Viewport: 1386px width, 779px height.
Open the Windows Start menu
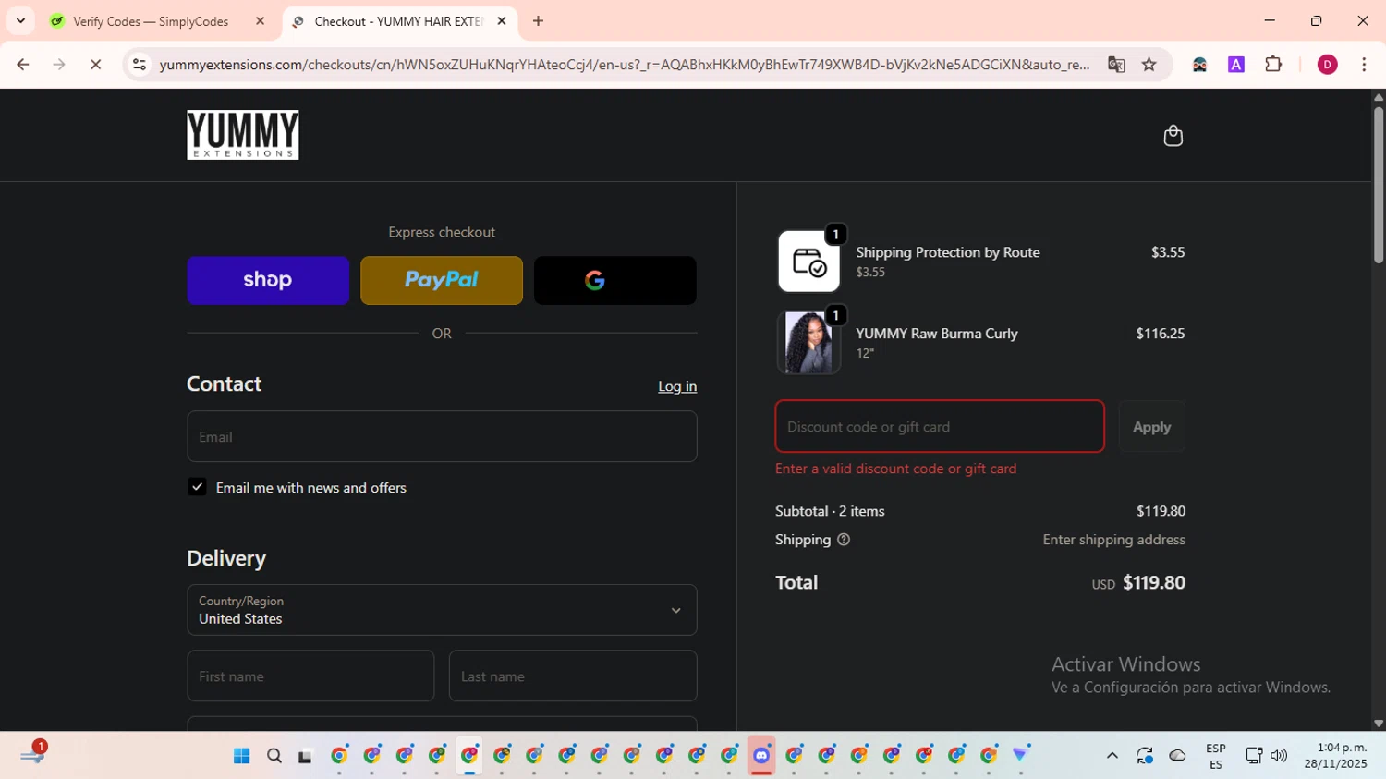242,756
